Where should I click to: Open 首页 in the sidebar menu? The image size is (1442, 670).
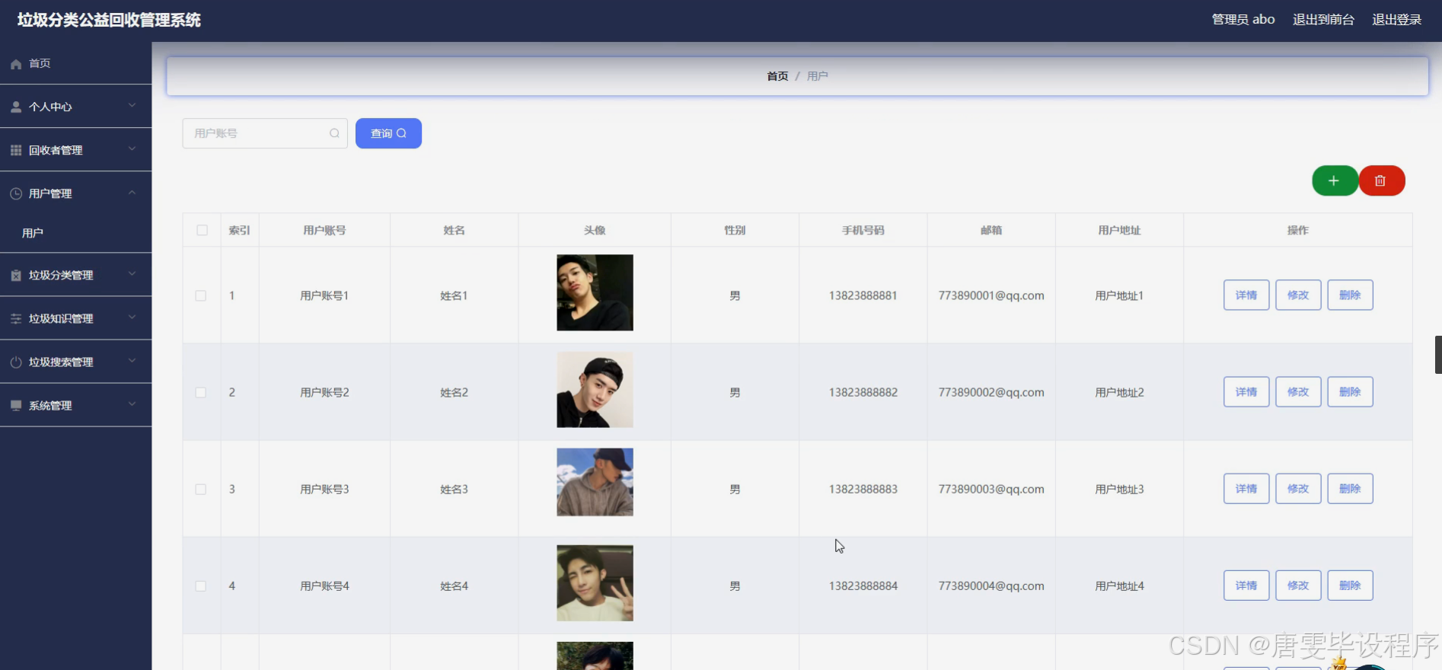pyautogui.click(x=75, y=63)
